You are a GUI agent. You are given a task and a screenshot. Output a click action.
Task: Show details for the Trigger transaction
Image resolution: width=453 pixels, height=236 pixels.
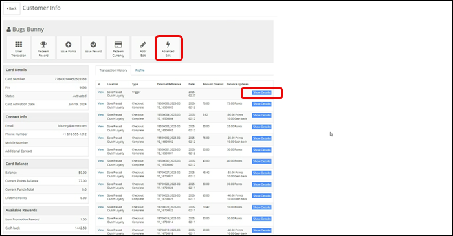point(261,92)
